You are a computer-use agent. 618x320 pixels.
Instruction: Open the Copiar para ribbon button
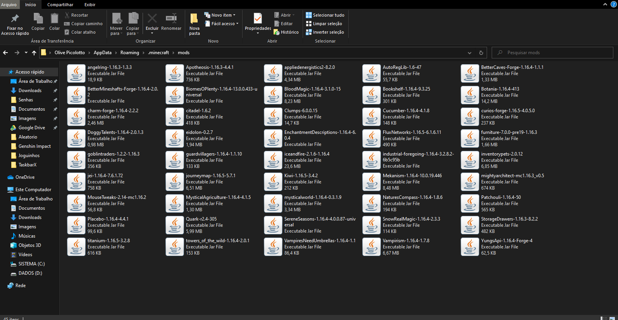(x=133, y=24)
